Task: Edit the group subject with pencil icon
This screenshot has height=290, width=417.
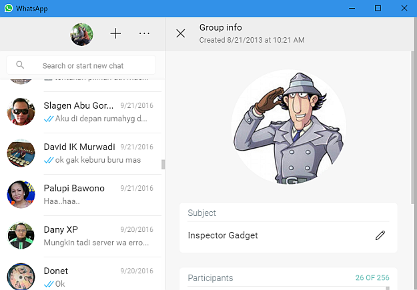Action: point(380,235)
